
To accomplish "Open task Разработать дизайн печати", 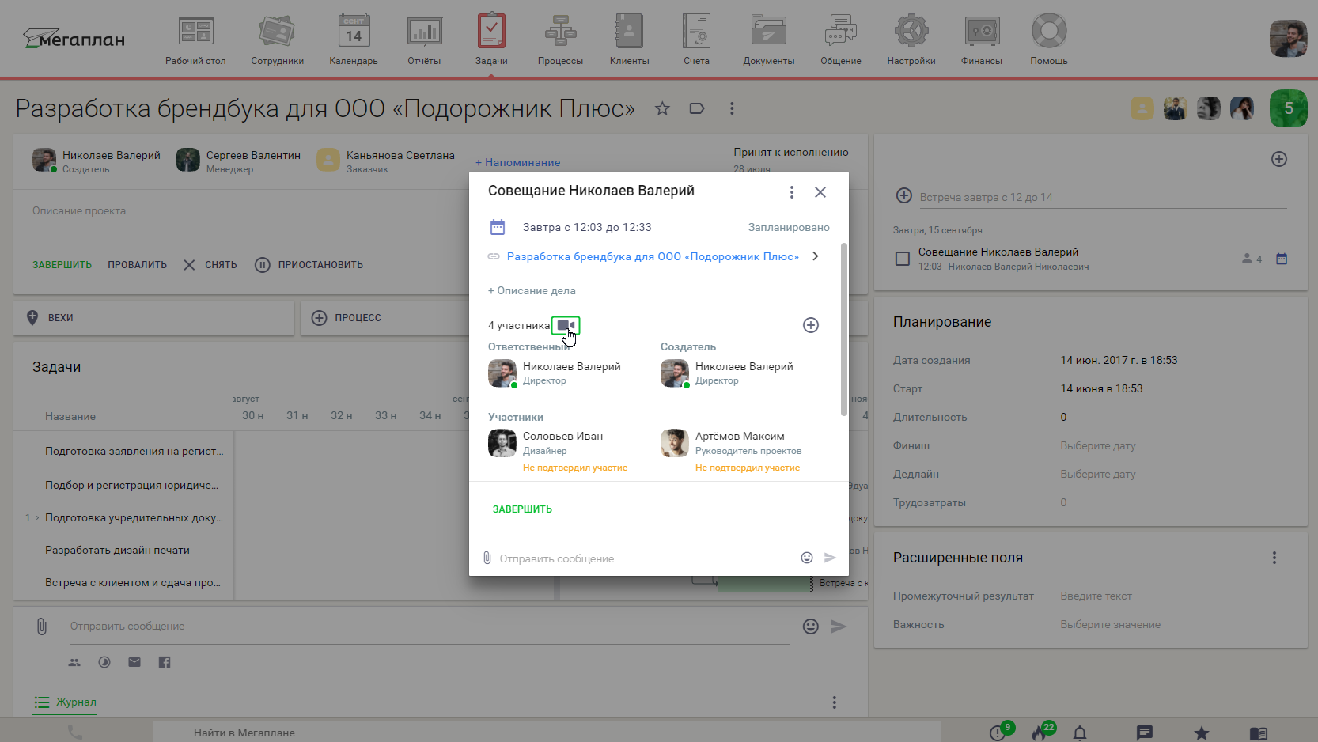I will [x=117, y=550].
